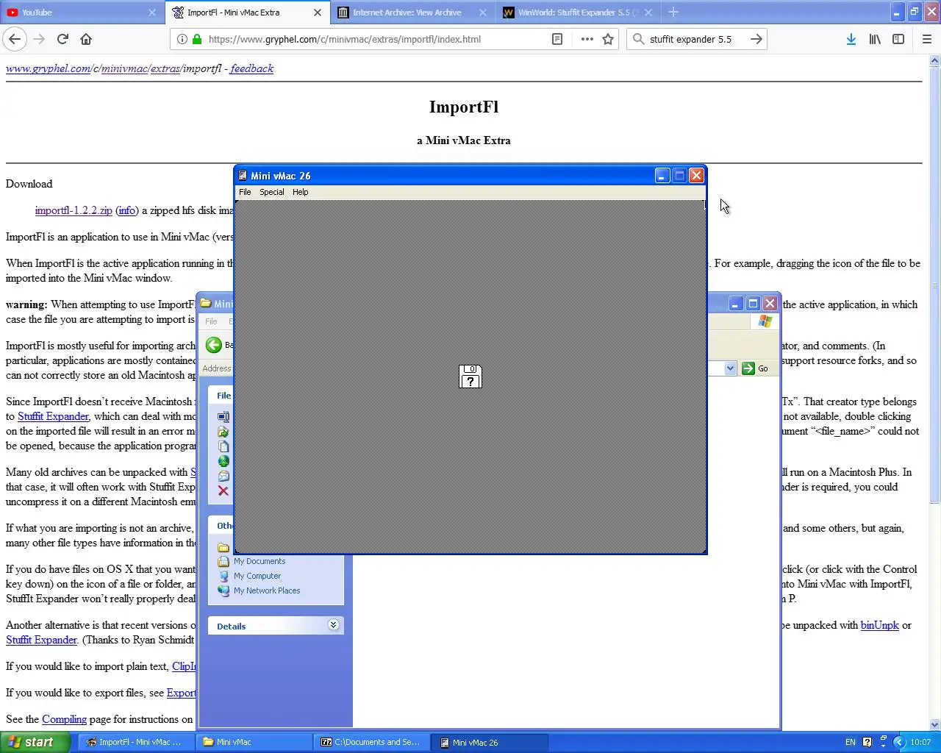Open Firefox library icon
The width and height of the screenshot is (941, 753).
[875, 39]
